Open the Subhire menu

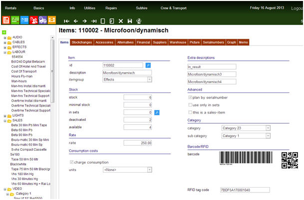pyautogui.click(x=142, y=8)
